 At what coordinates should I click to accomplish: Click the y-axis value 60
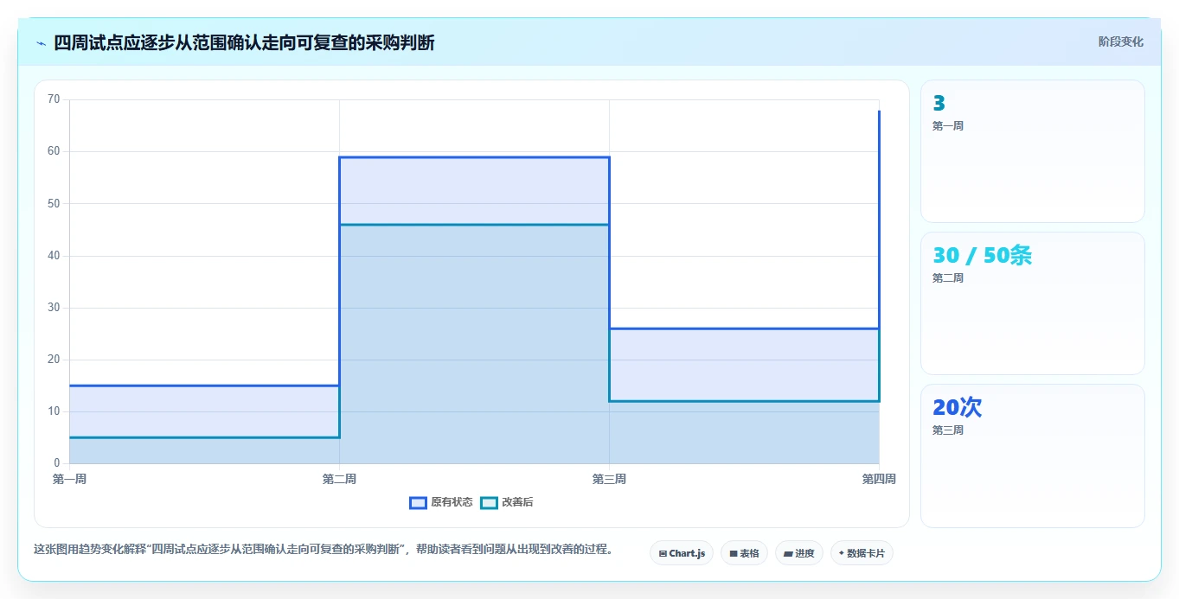pyautogui.click(x=54, y=151)
